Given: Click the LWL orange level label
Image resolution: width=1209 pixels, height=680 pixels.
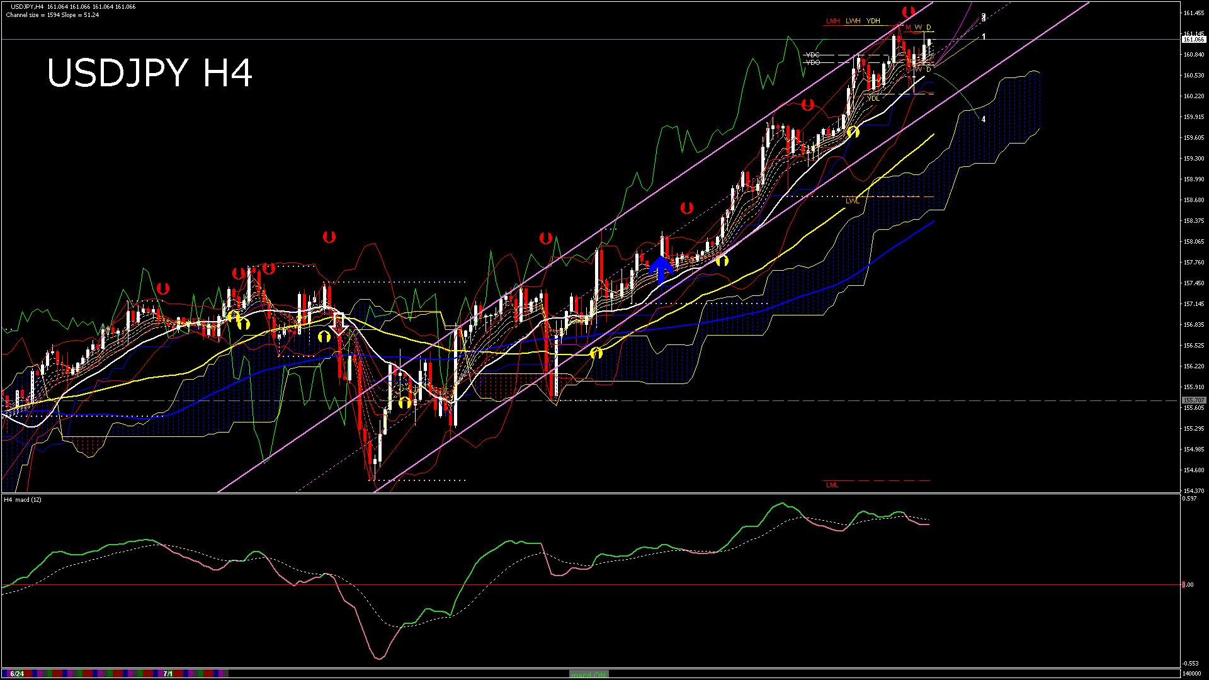Looking at the screenshot, I should click(852, 201).
